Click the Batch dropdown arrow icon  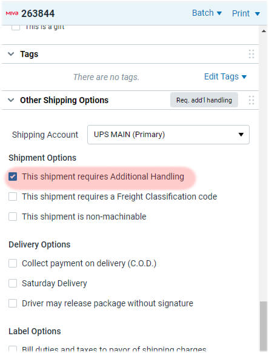point(219,13)
